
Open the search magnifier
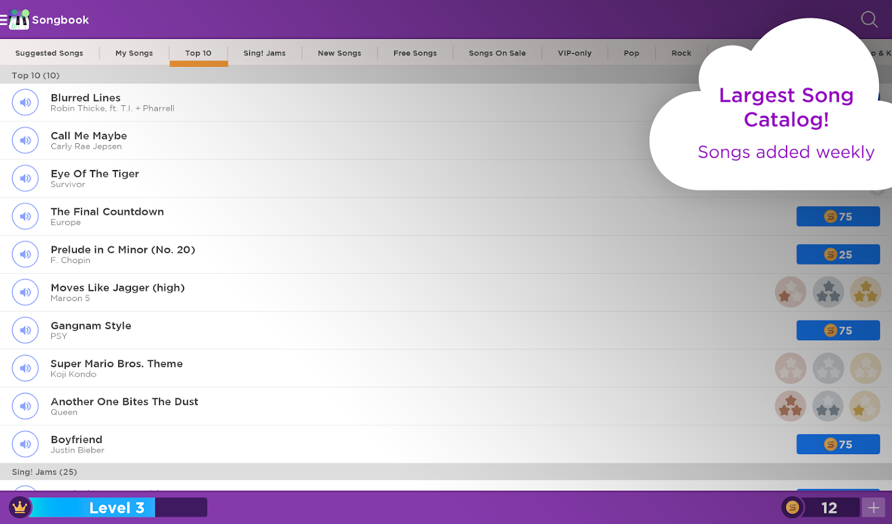(x=869, y=19)
